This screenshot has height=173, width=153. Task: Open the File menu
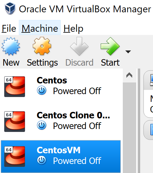click(x=9, y=28)
